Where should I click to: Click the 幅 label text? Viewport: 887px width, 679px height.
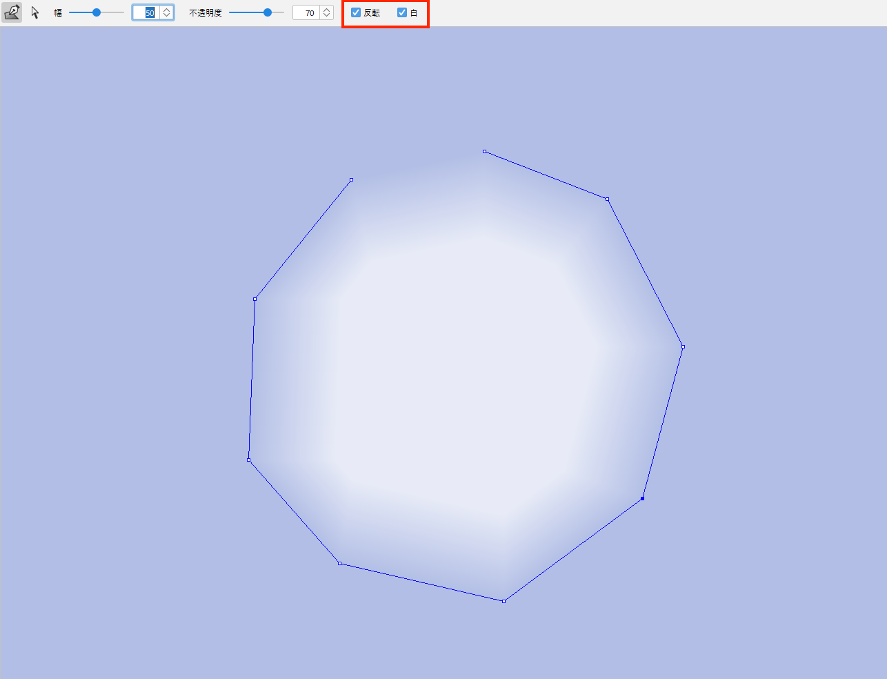coord(58,12)
